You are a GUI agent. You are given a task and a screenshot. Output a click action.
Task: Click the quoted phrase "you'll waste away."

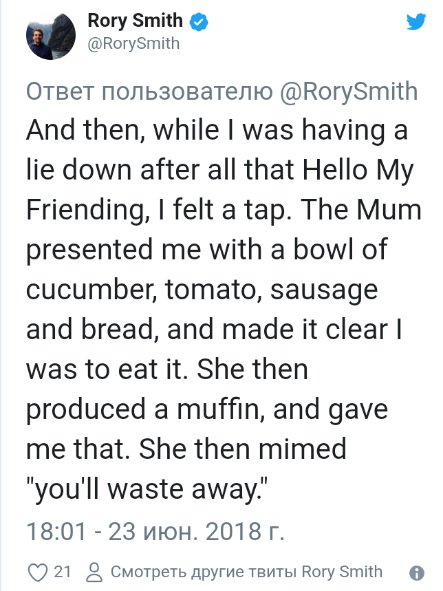coord(147,490)
